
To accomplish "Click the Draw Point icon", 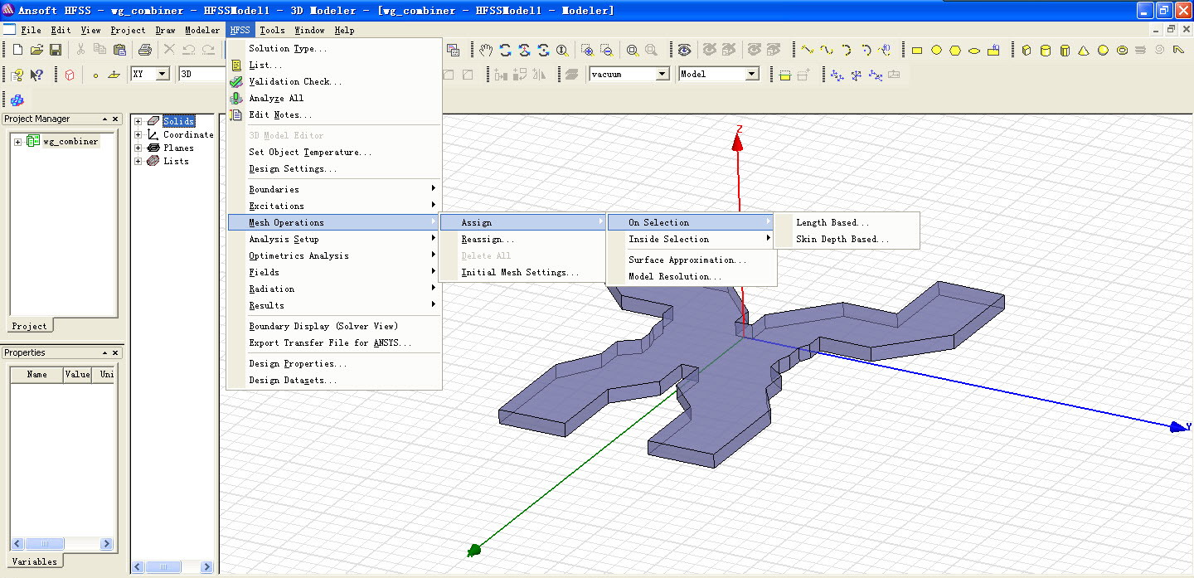I will (x=95, y=75).
